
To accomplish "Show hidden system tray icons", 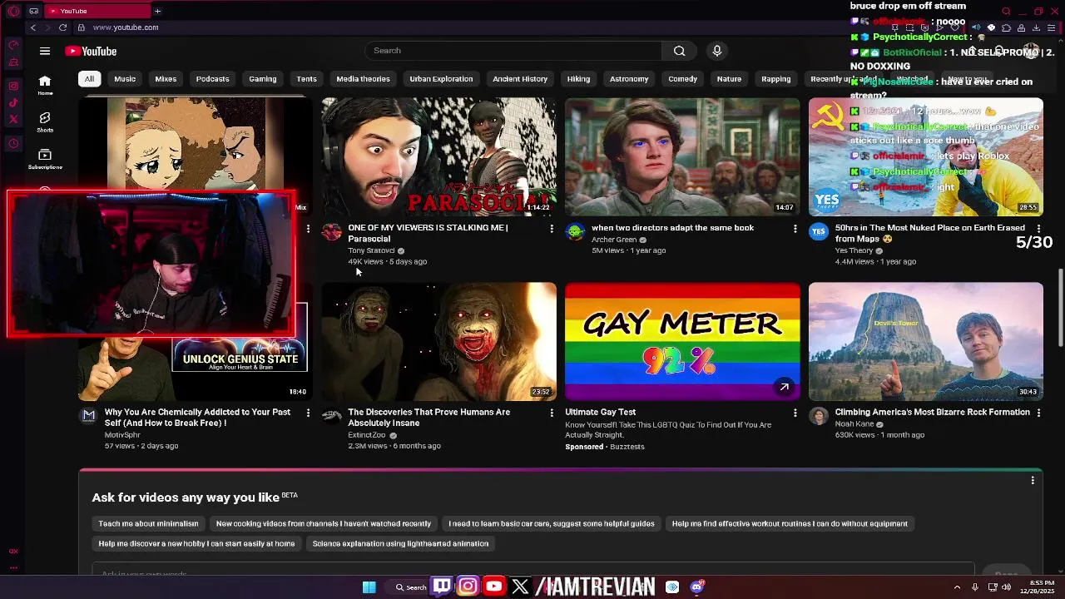I will pyautogui.click(x=956, y=587).
